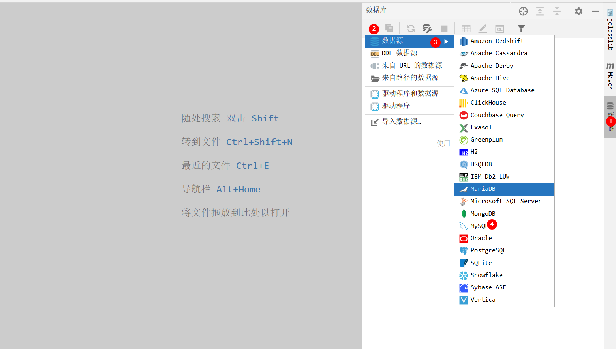Click the collapse all icon
The height and width of the screenshot is (349, 616).
(x=557, y=11)
